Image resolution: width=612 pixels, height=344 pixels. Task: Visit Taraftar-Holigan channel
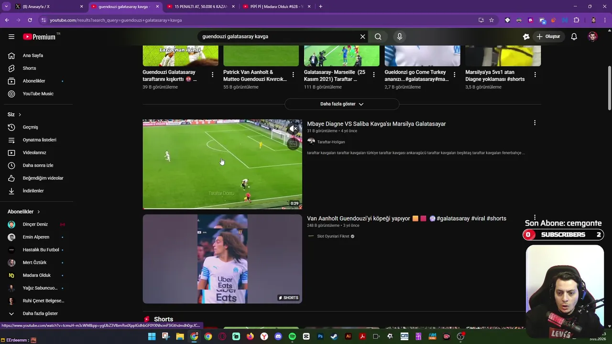point(331,142)
